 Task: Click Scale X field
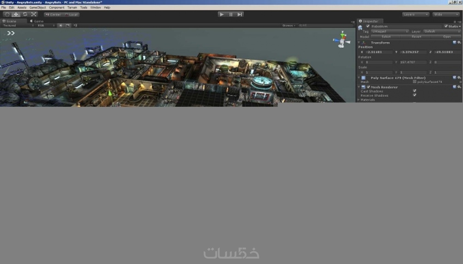click(379, 72)
